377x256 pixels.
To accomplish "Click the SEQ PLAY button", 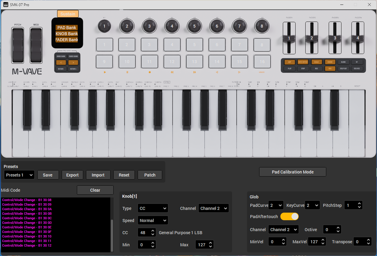I will coord(343,69).
